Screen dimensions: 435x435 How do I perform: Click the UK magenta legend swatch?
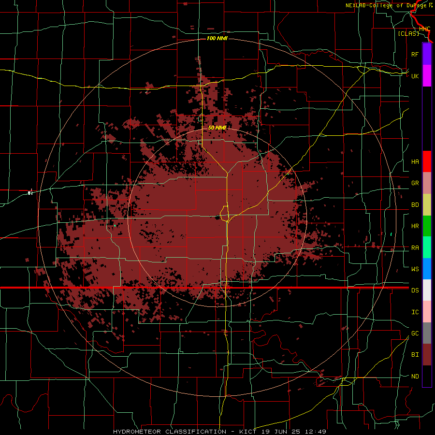click(x=427, y=76)
